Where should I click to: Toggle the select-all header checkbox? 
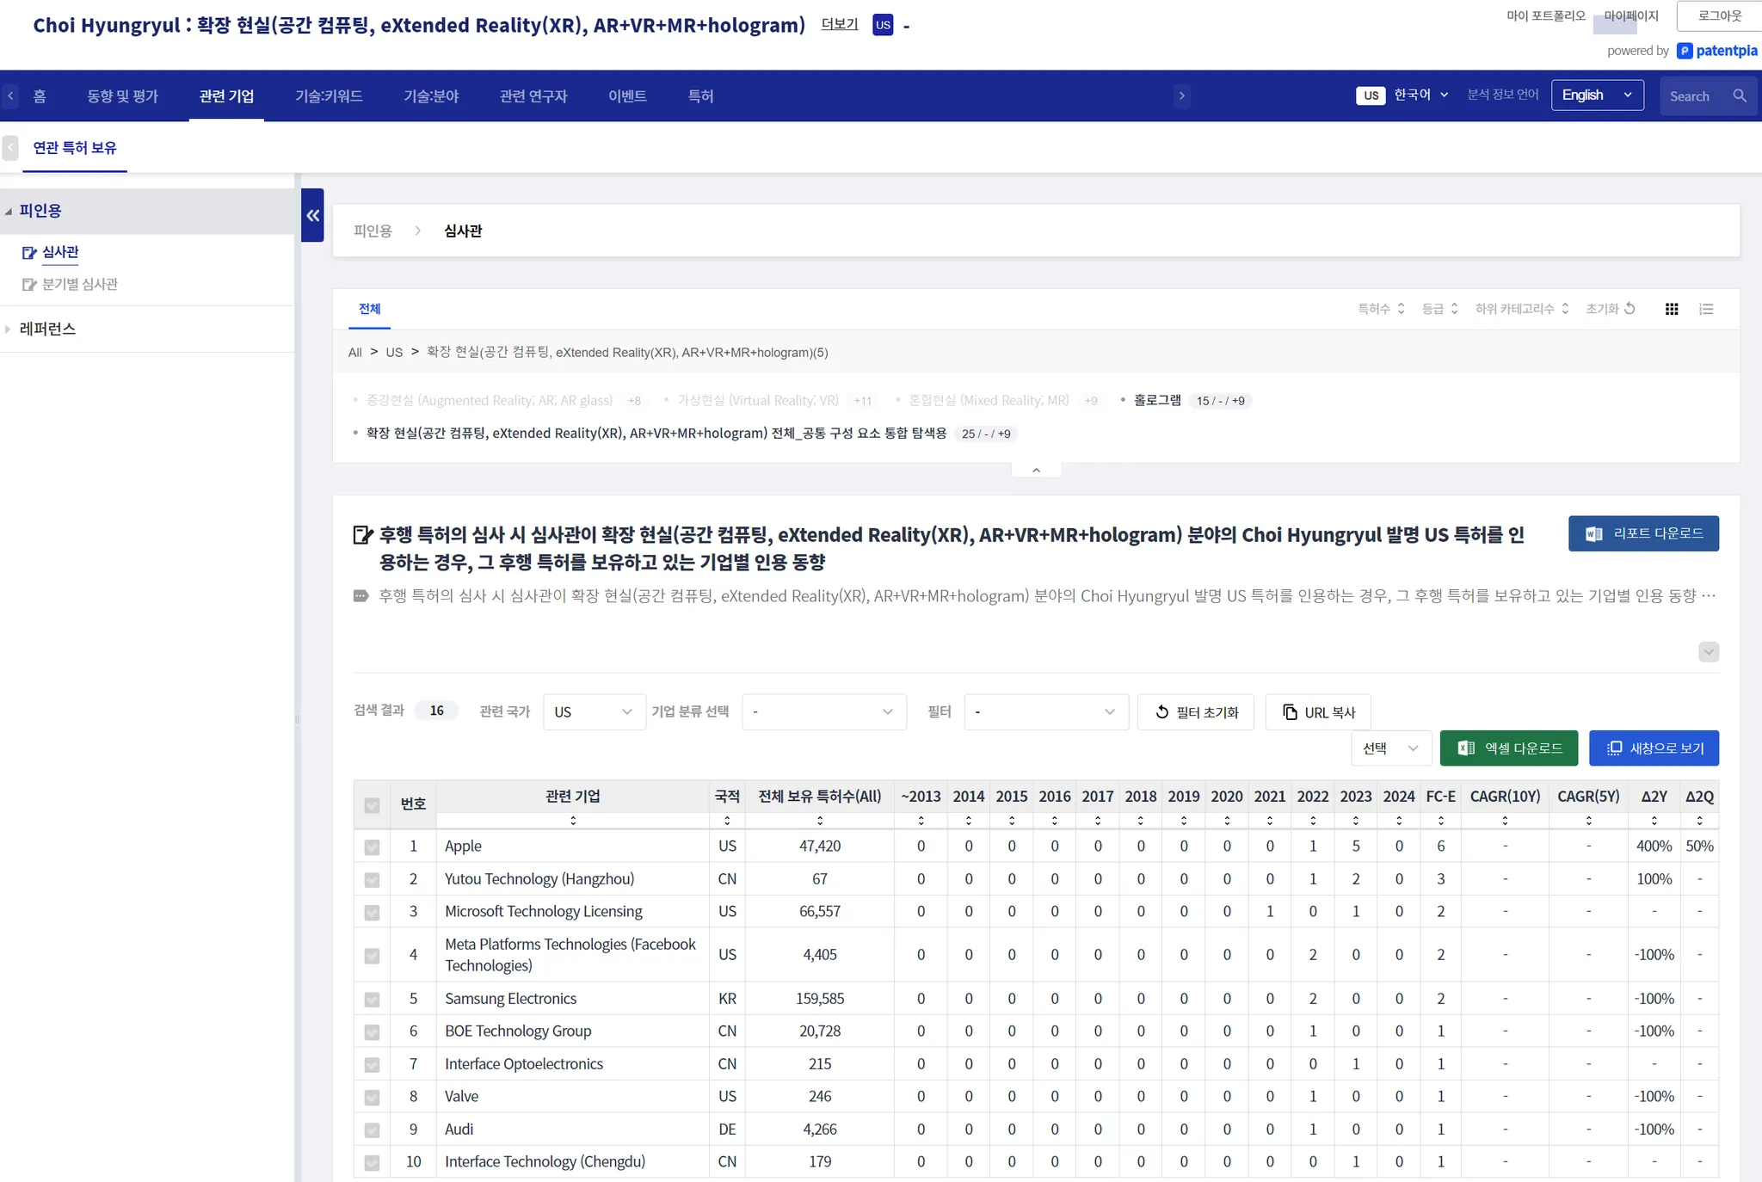coord(372,805)
